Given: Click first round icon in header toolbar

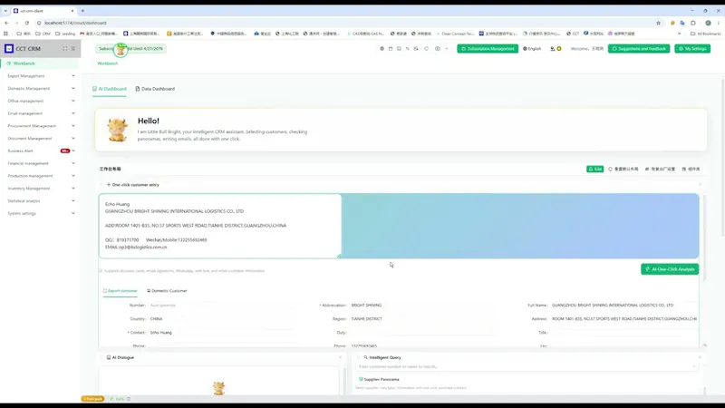Looking at the screenshot, I should [x=382, y=49].
